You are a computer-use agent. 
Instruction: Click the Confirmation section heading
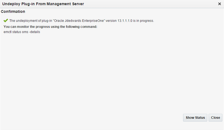click(x=13, y=12)
